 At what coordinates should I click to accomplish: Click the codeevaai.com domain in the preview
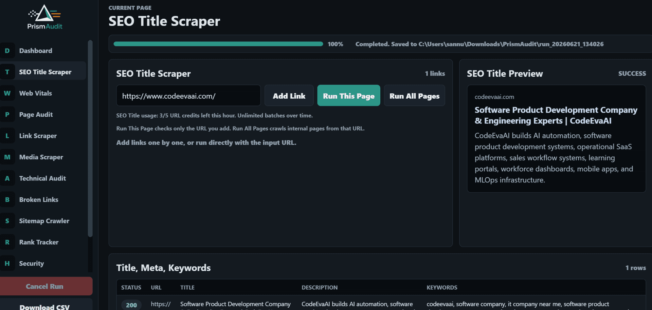coord(494,97)
